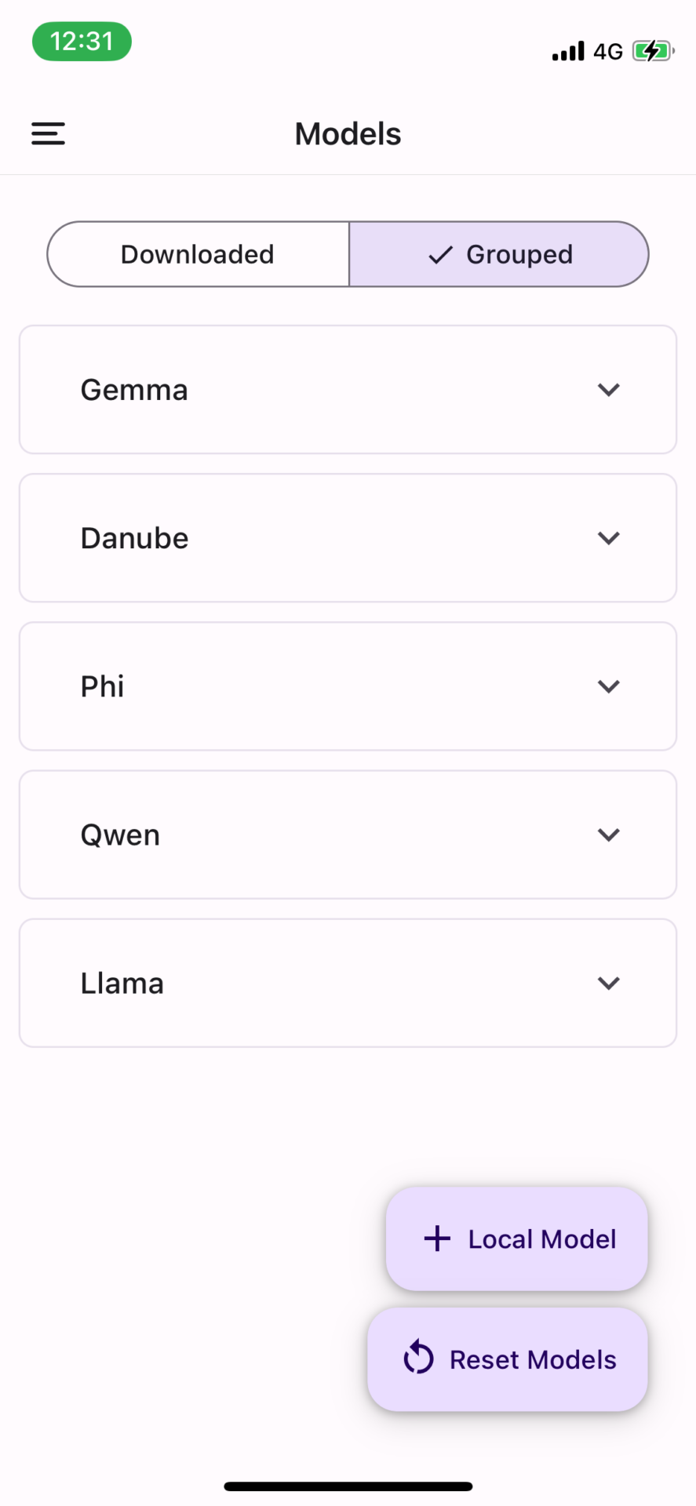Tap the Models page title
This screenshot has height=1506, width=696.
pos(348,134)
